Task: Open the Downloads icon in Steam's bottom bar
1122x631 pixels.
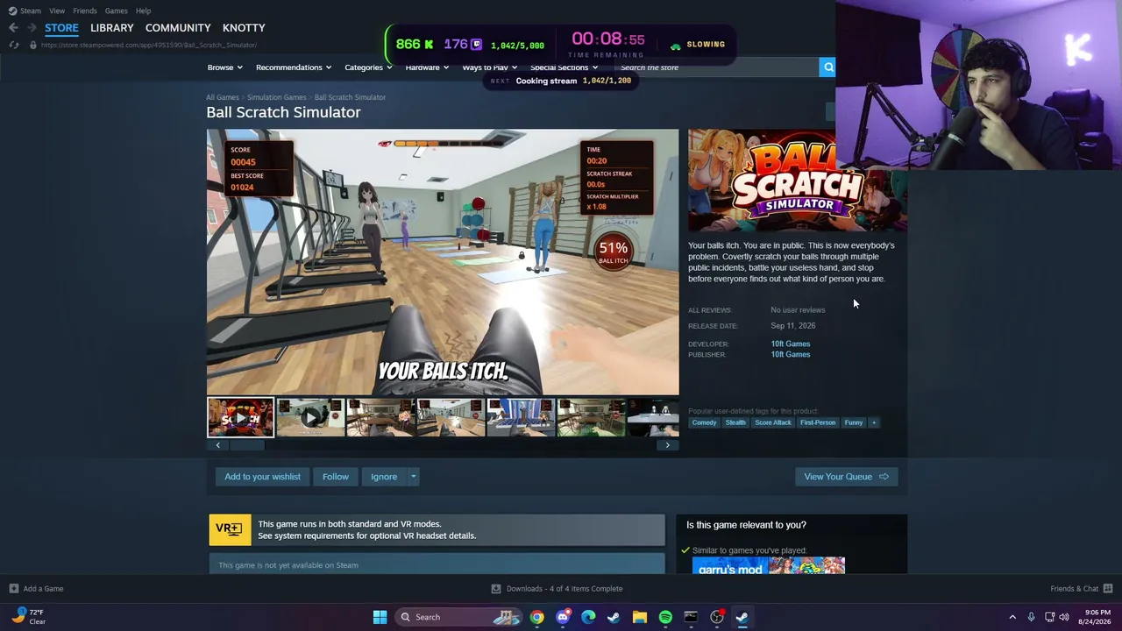Action: tap(496, 589)
